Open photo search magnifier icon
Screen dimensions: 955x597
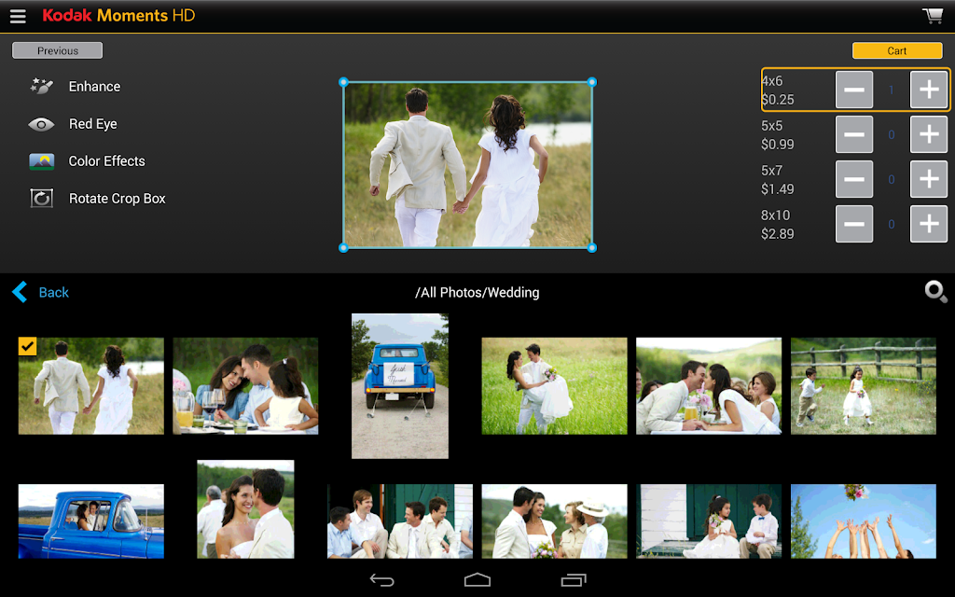935,292
